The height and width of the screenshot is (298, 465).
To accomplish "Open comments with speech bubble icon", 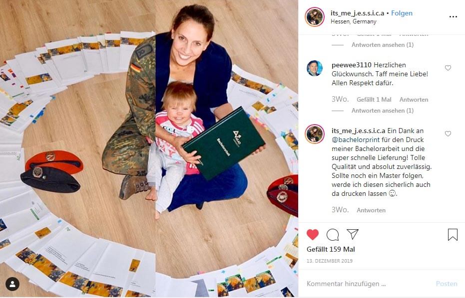I will pos(333,235).
